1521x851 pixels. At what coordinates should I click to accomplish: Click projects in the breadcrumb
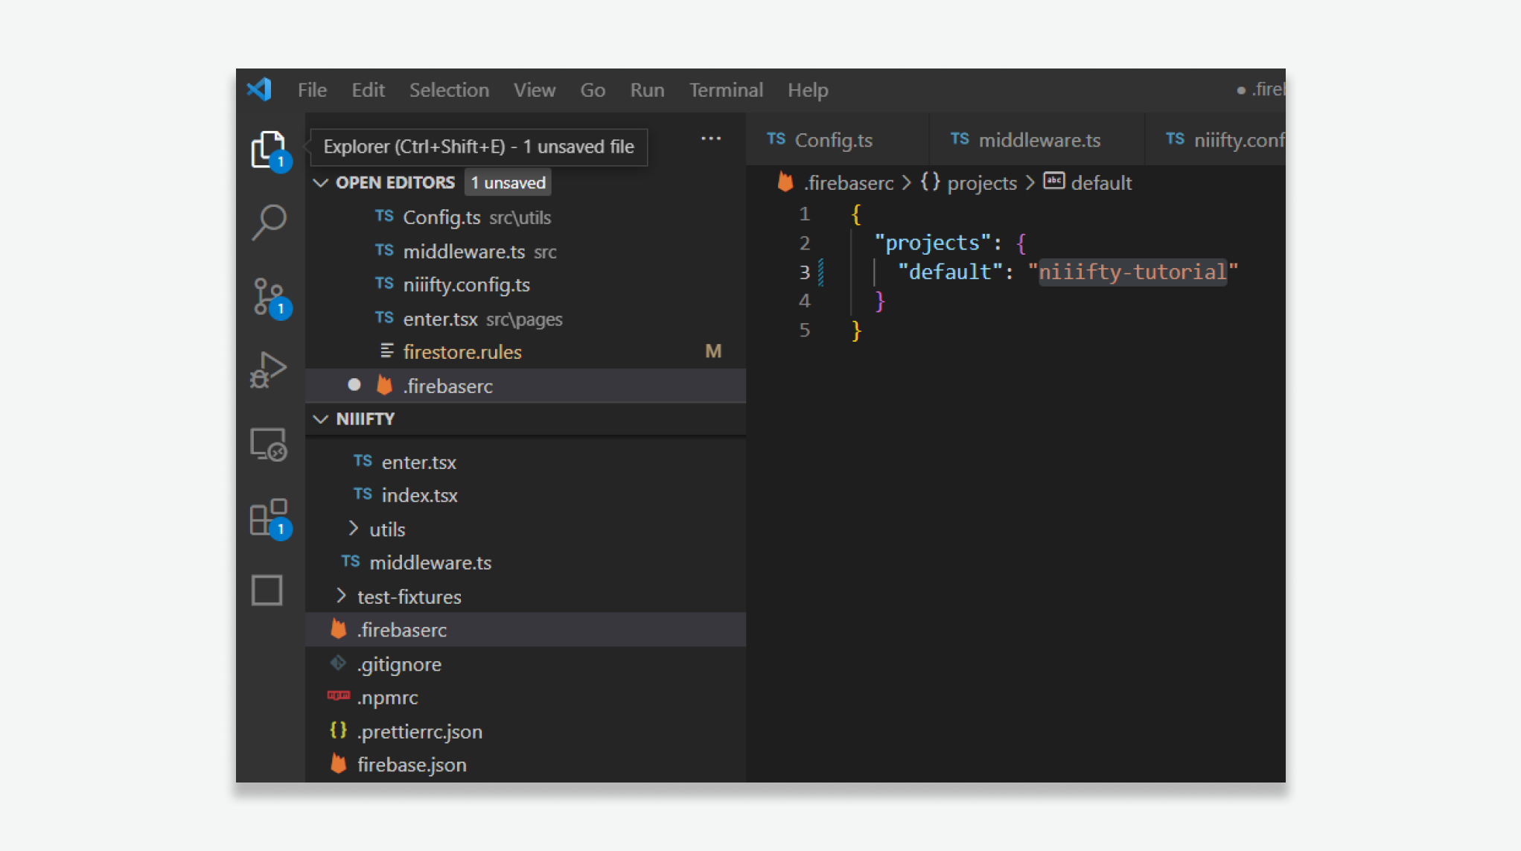coord(982,183)
